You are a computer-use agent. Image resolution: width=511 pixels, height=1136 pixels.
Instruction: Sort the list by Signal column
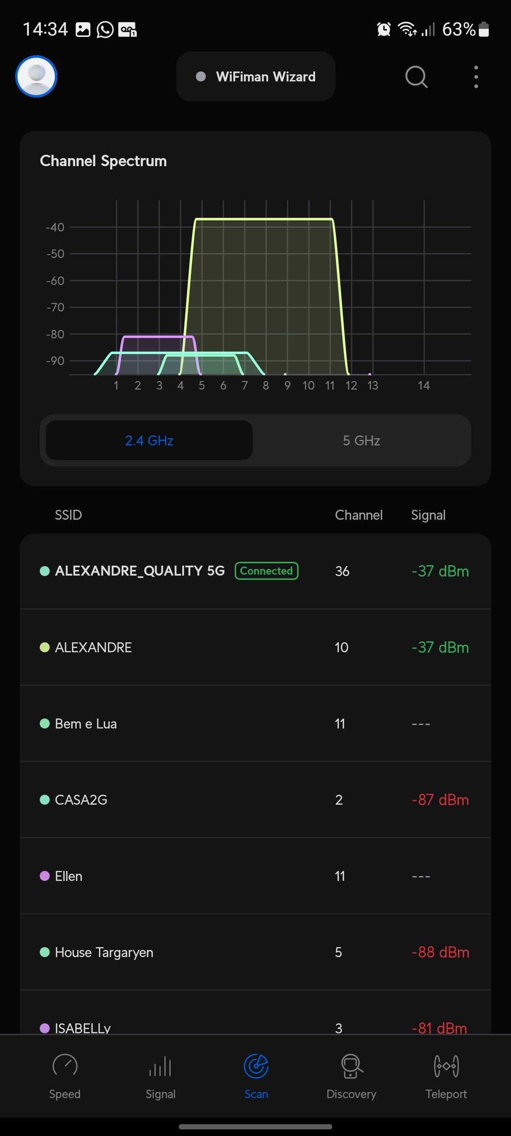(428, 515)
